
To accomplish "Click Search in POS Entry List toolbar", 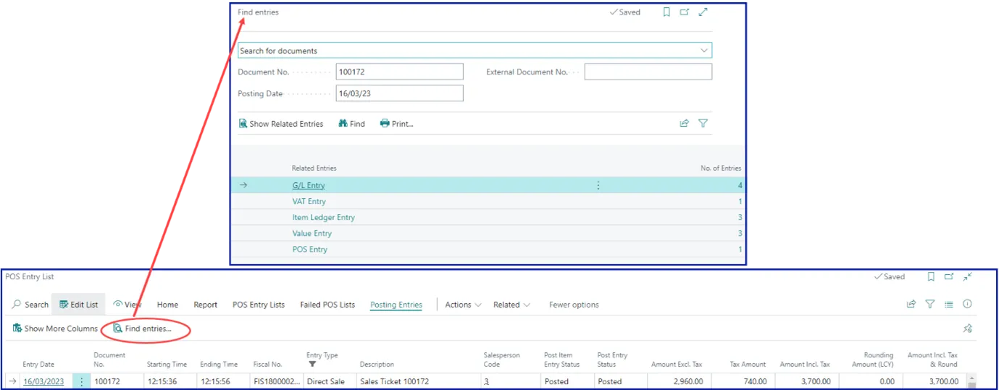I will (30, 305).
